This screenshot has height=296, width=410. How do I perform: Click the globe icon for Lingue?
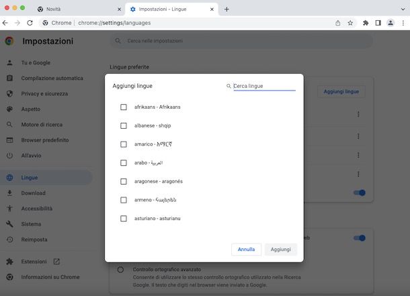[9, 177]
